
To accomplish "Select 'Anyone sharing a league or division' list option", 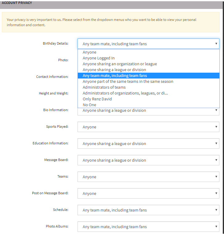I will [114, 70].
